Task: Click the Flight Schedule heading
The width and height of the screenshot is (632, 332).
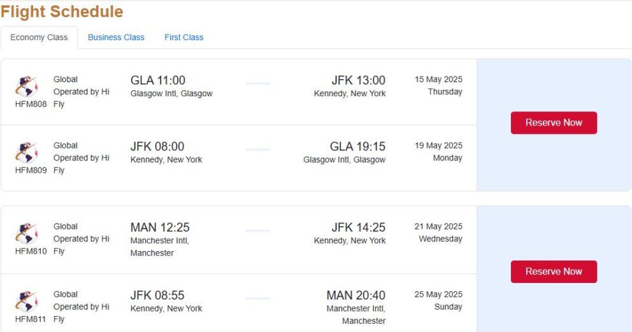Action: pos(62,11)
